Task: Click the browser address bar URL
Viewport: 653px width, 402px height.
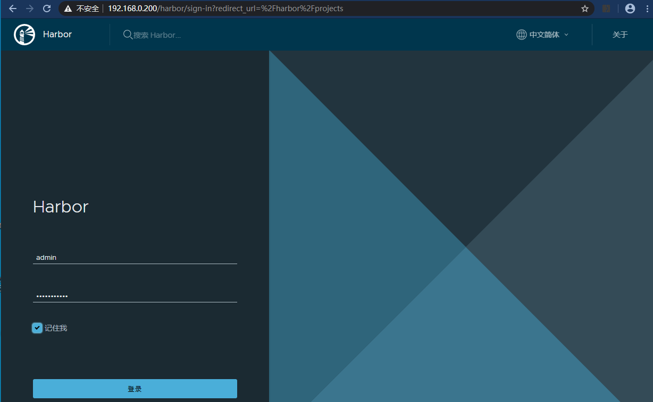Action: (x=225, y=9)
